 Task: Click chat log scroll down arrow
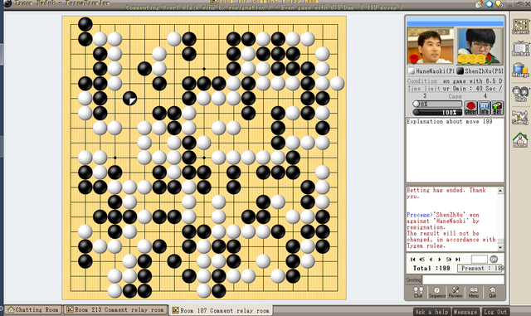(x=500, y=248)
